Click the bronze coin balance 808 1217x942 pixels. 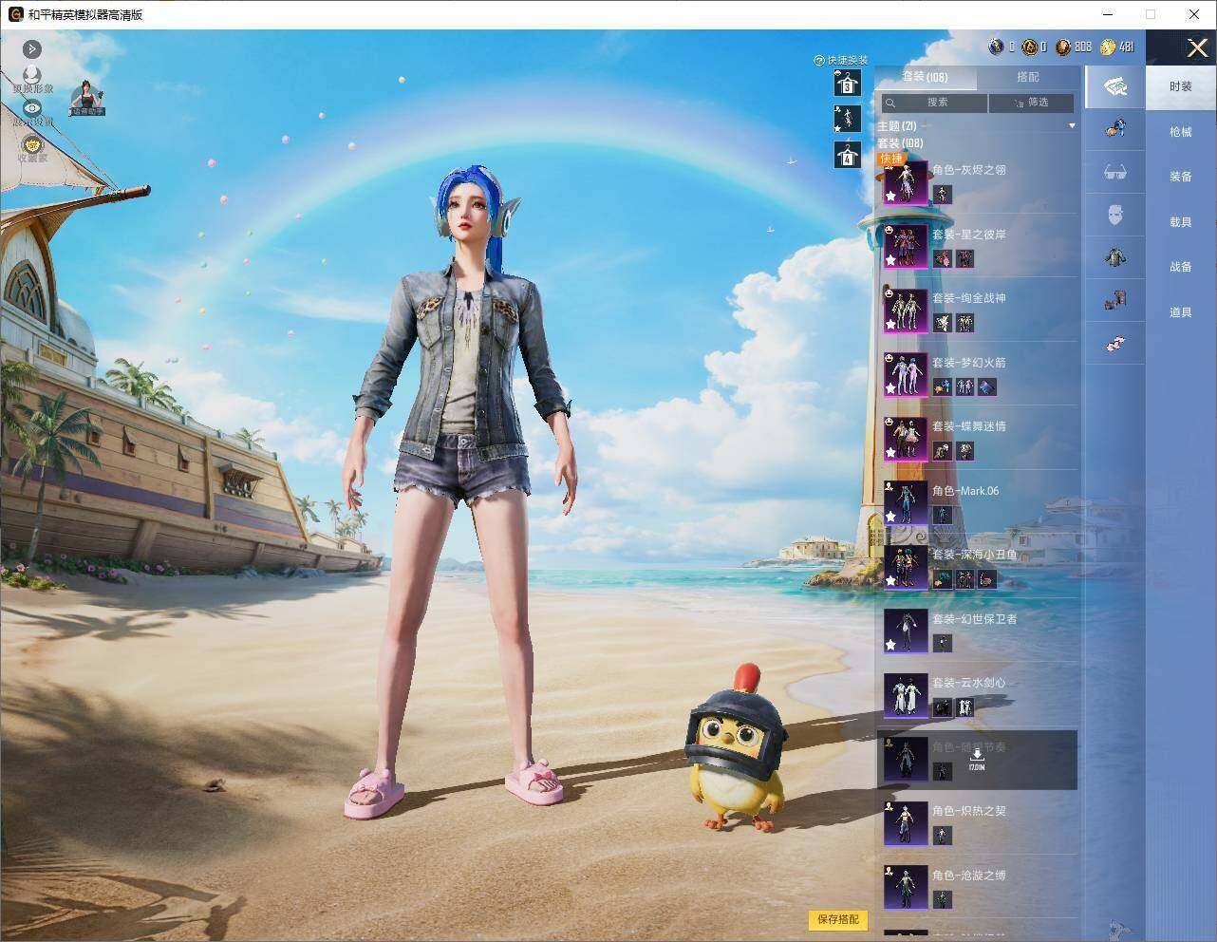click(1074, 47)
